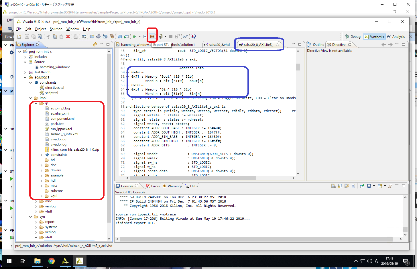Click the Export RTL toolbar icon
Viewport: 417px width, 269px height.
(152, 36)
